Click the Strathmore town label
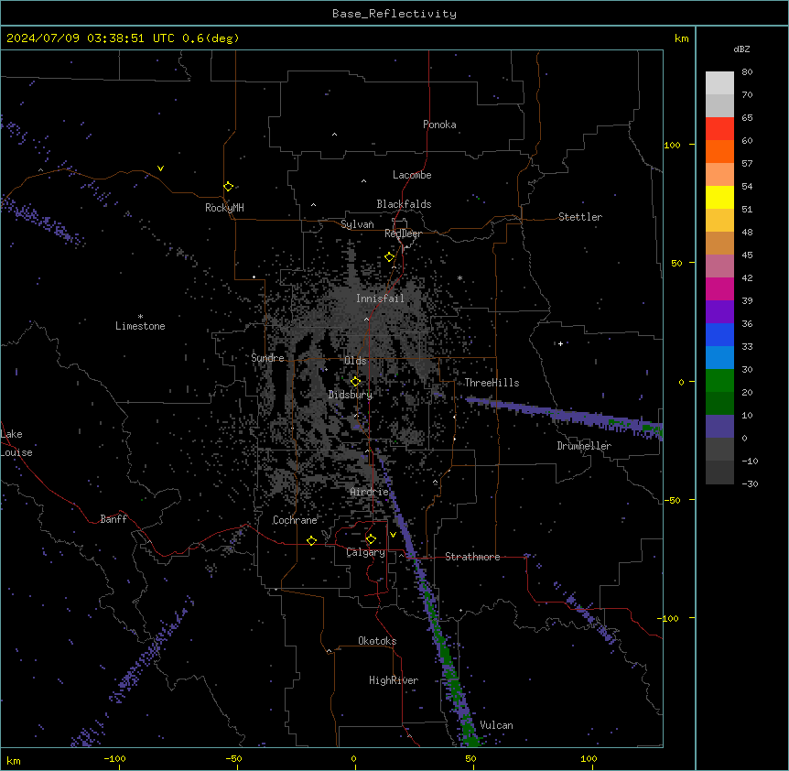The width and height of the screenshot is (789, 771). (x=472, y=557)
